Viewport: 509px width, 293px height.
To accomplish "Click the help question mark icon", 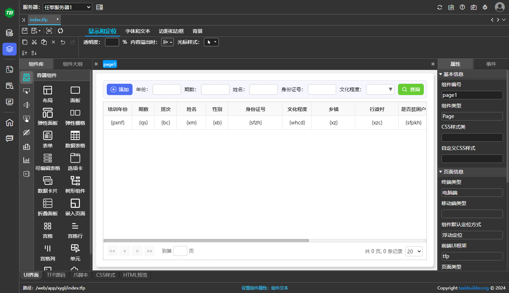I will [x=462, y=7].
